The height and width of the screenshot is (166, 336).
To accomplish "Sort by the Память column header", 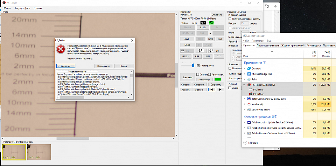I will [324, 54].
